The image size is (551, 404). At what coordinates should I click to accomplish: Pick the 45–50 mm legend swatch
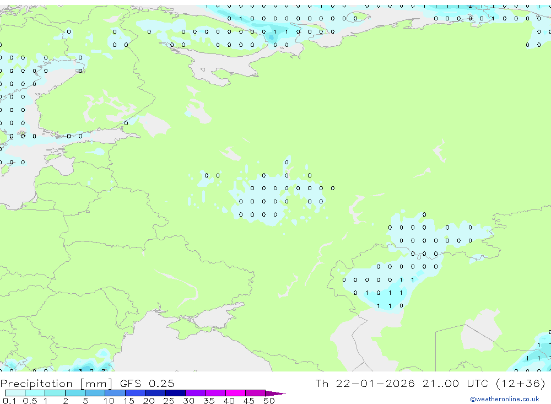click(x=256, y=393)
